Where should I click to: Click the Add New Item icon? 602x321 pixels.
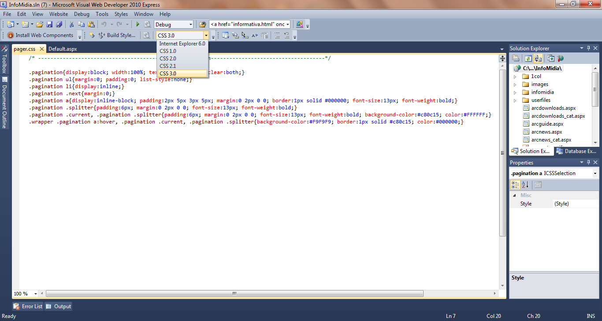point(25,24)
